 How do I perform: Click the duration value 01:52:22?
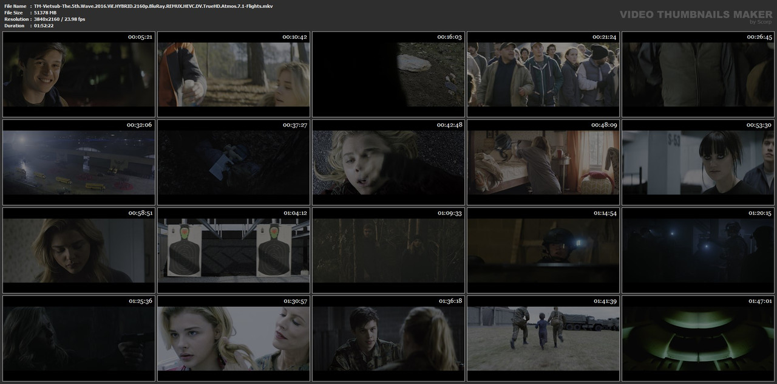point(44,26)
